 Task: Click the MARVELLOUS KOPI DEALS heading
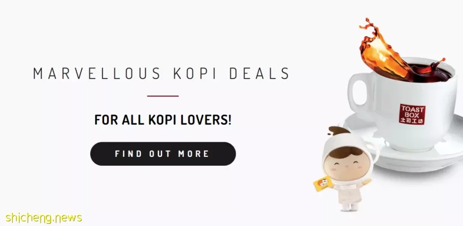coord(161,73)
